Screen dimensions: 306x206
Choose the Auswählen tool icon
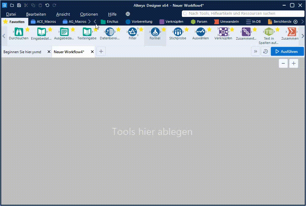click(x=200, y=32)
